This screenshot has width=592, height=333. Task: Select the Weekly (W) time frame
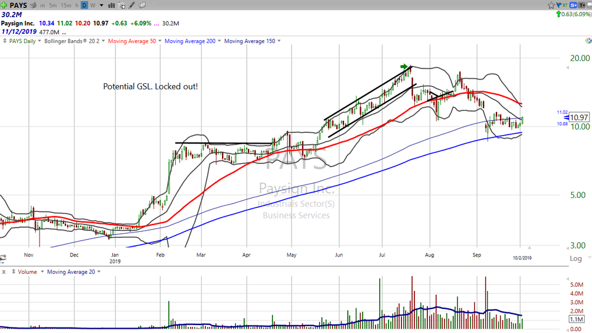tap(92, 6)
